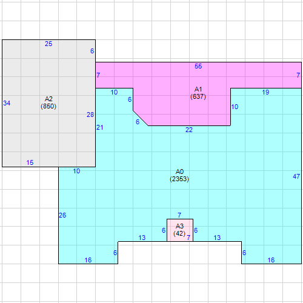Select the A3 (42) area label
The height and width of the screenshot is (303, 303).
179,230
